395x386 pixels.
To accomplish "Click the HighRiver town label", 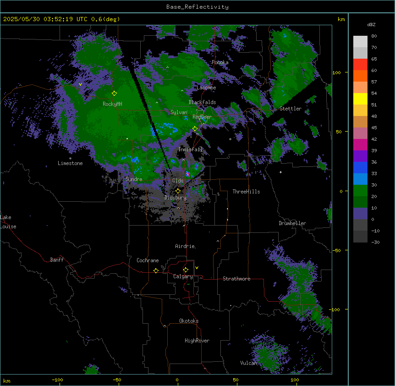I will (x=197, y=341).
